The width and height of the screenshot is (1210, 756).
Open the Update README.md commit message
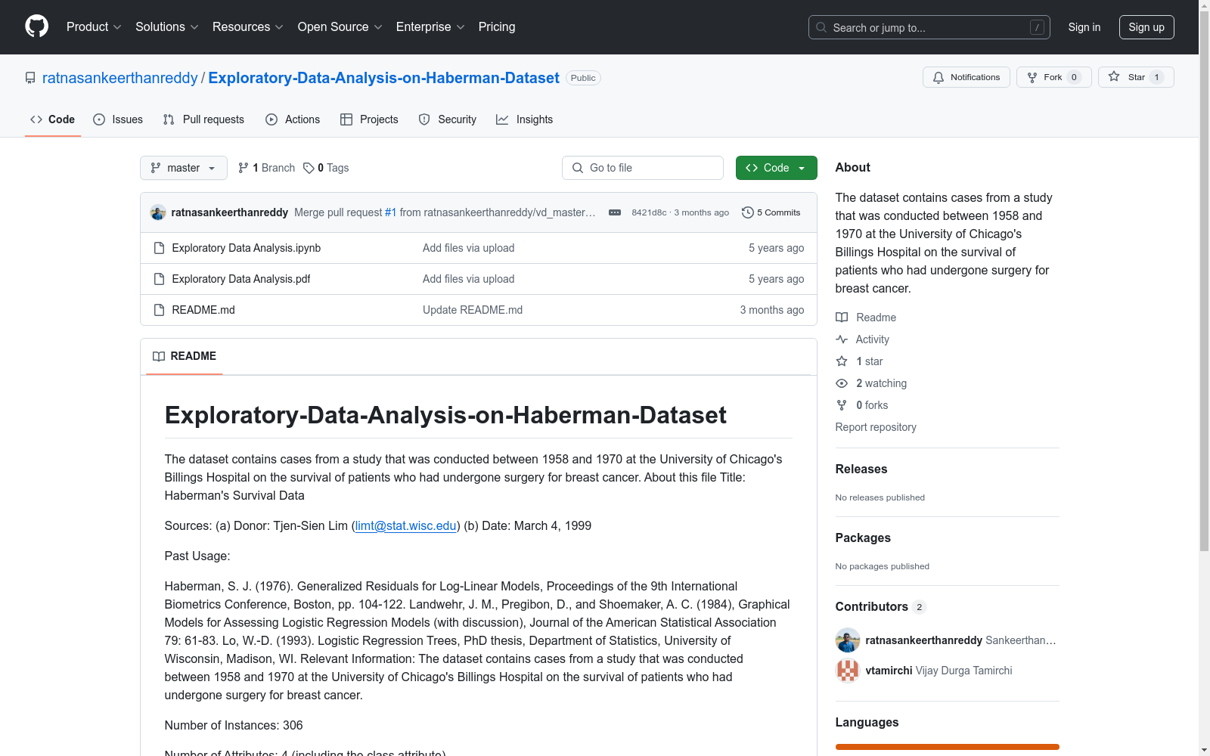click(473, 310)
